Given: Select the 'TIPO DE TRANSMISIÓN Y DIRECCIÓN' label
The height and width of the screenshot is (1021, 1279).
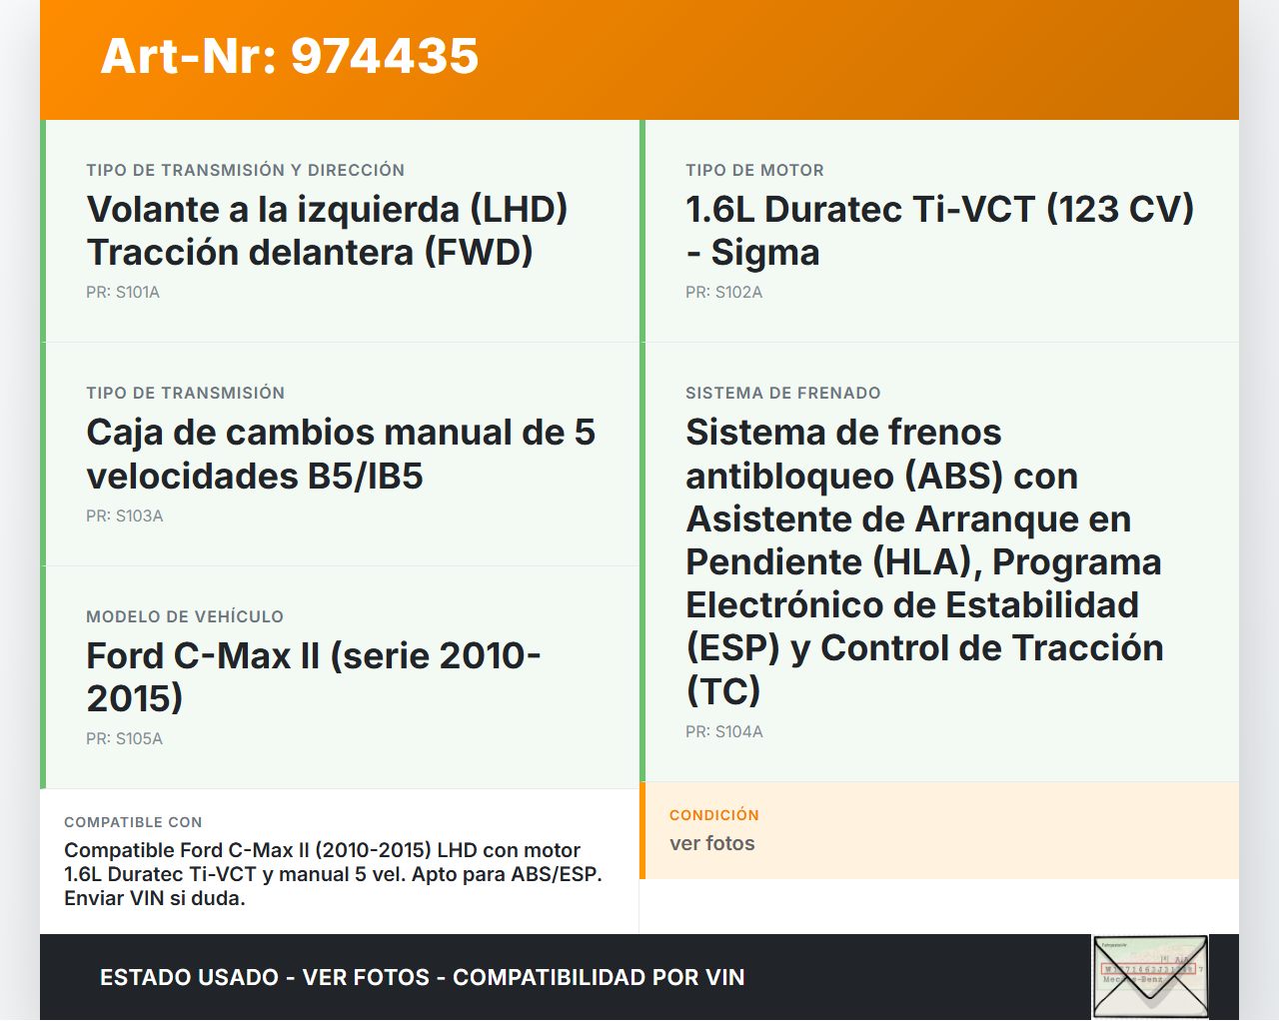Looking at the screenshot, I should [246, 171].
